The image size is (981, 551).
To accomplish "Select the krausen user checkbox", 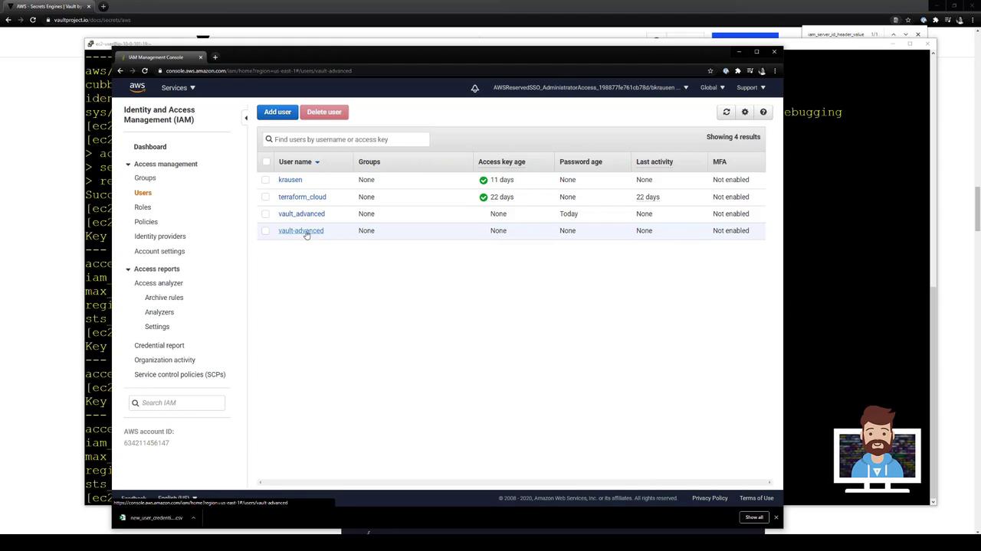I will pyautogui.click(x=266, y=180).
